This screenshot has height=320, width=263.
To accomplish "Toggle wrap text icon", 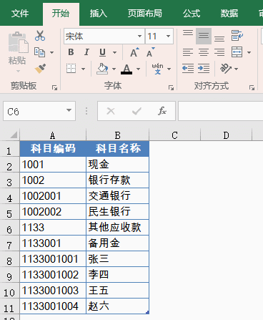I will (x=237, y=36).
